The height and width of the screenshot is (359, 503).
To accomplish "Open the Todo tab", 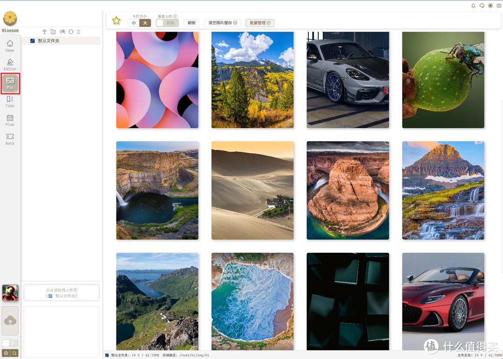I will point(10,102).
